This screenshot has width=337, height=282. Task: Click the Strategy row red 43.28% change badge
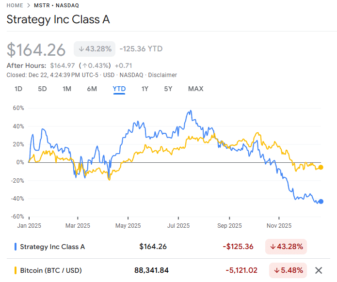(286, 247)
